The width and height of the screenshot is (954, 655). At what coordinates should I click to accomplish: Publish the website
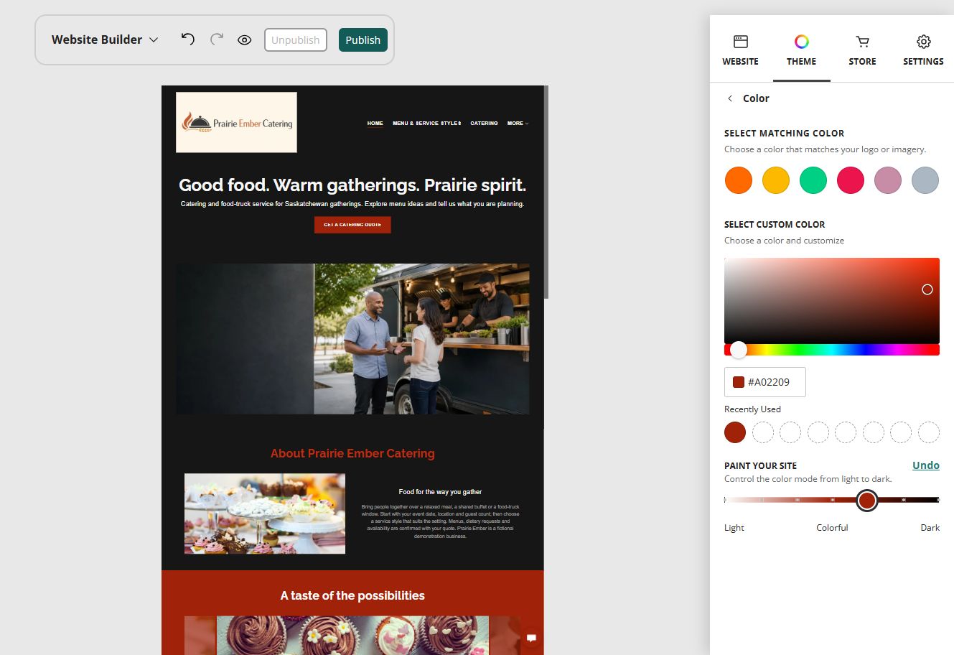pyautogui.click(x=363, y=40)
